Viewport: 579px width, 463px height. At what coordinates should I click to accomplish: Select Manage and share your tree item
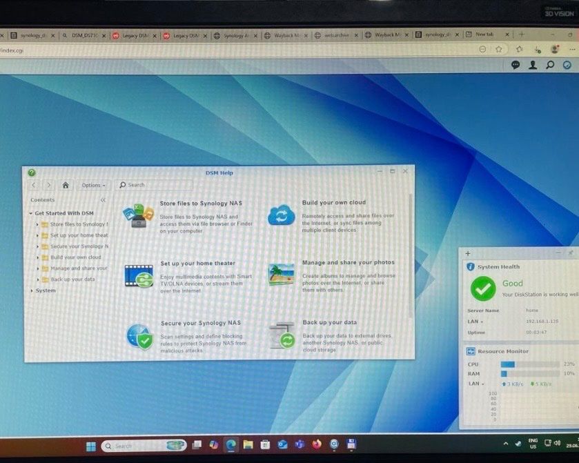coord(79,268)
